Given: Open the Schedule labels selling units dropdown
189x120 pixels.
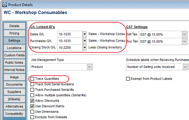Looking at the screenshot, I should pos(157,67).
